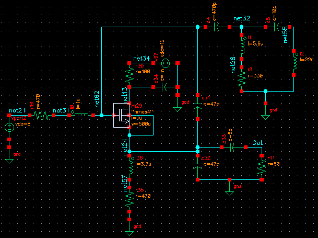This screenshot has height=238, width=318.
Task: Click the vdc=6 value text
Action: pos(23,123)
